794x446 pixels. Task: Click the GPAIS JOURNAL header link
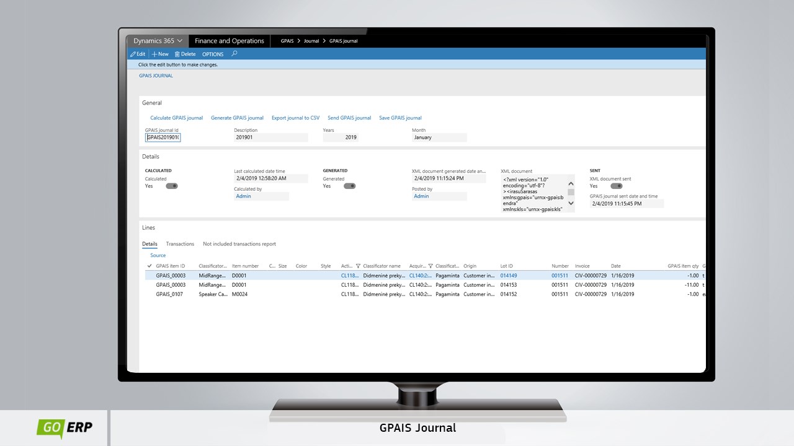point(156,76)
